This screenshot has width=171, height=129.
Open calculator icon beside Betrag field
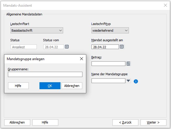pyautogui.click(x=128, y=64)
